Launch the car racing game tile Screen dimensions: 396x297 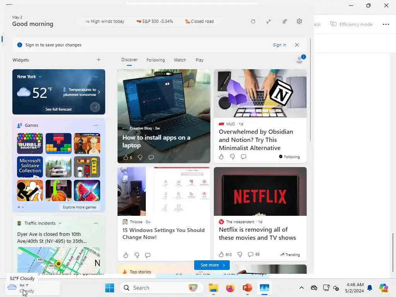pos(59,167)
